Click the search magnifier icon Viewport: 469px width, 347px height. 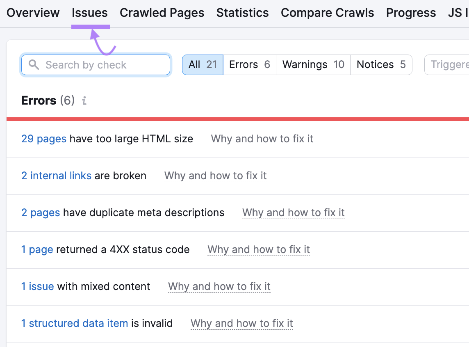34,64
